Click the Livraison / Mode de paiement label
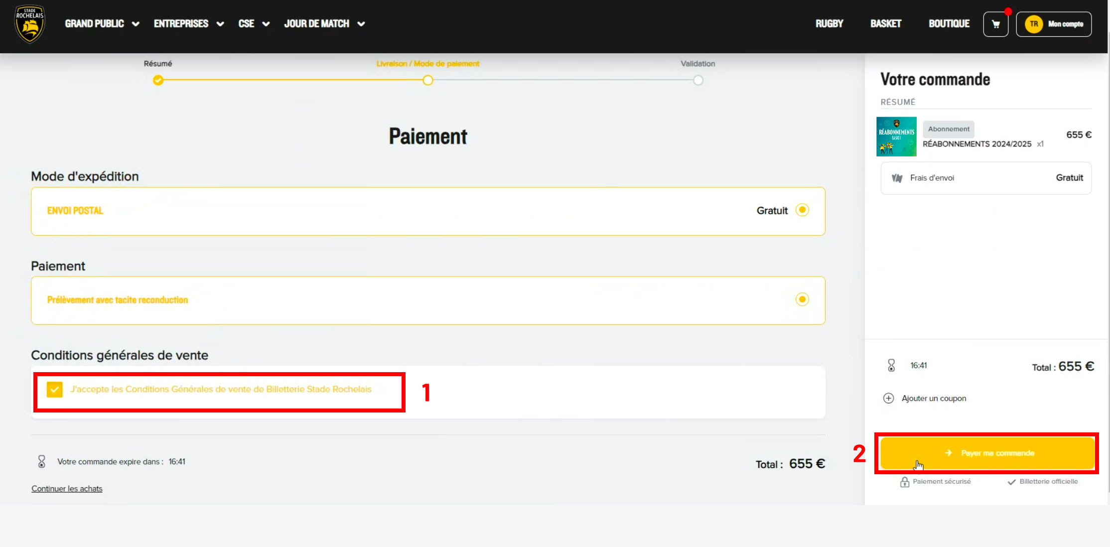The image size is (1110, 547). [428, 64]
